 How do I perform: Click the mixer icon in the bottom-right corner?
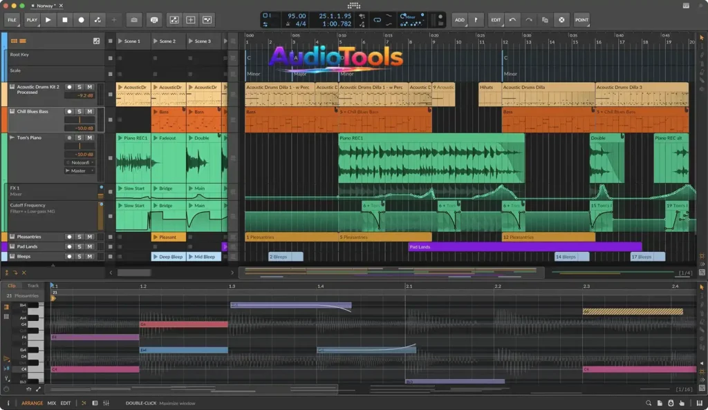pos(700,403)
